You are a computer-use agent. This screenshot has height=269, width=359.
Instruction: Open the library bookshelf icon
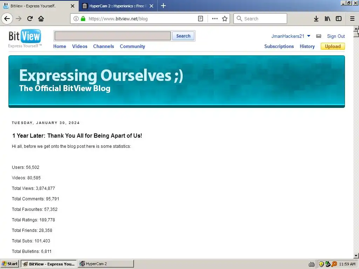pos(327,19)
